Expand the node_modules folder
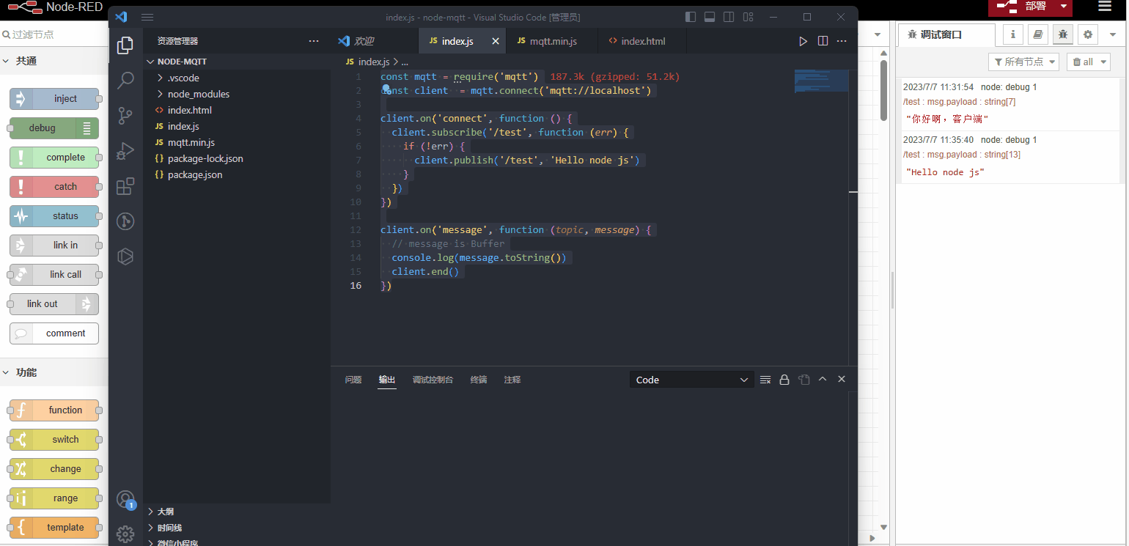The width and height of the screenshot is (1129, 546). 237,94
